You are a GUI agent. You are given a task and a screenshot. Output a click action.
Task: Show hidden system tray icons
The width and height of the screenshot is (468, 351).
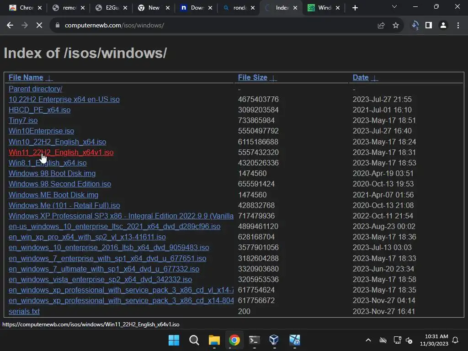click(368, 340)
